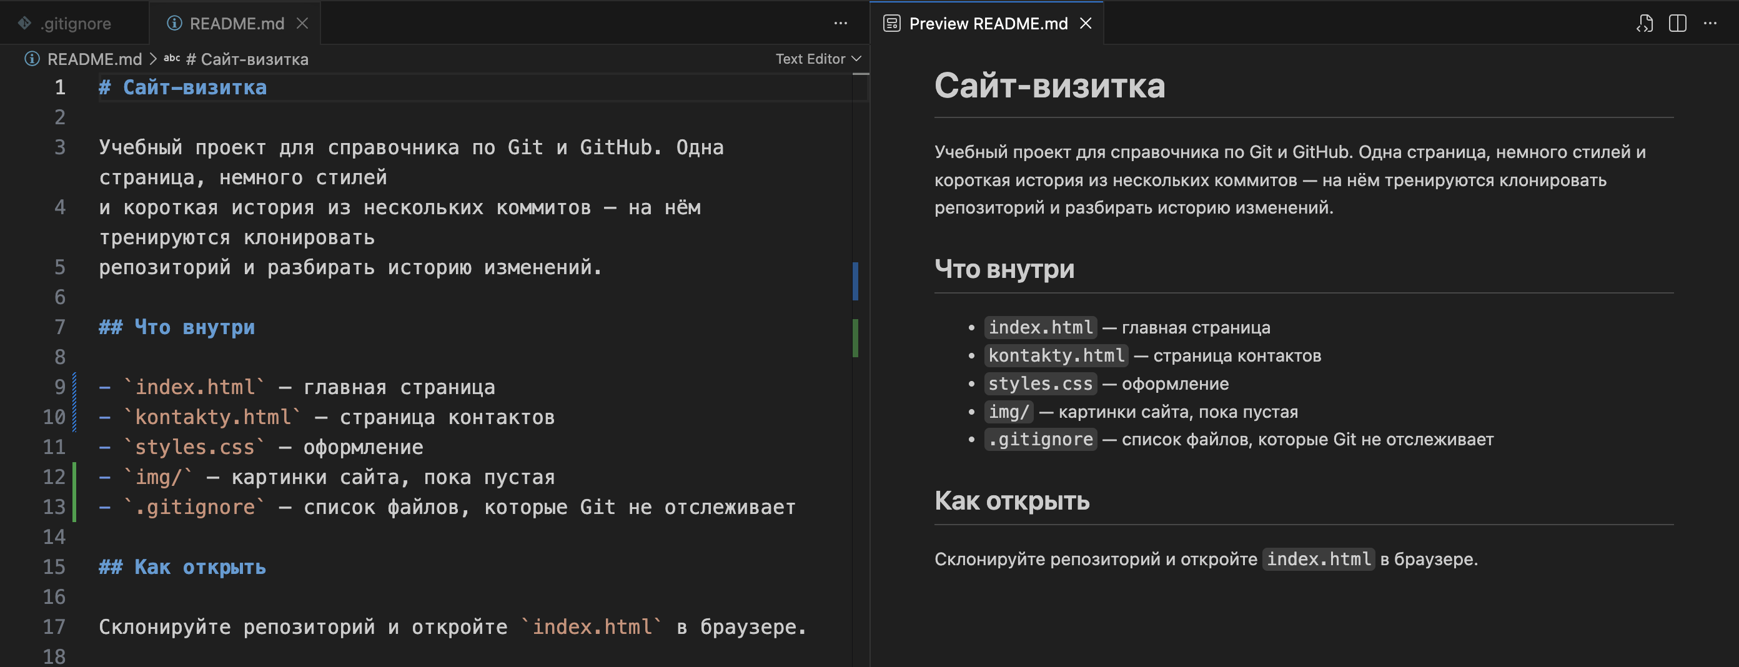Image resolution: width=1739 pixels, height=667 pixels.
Task: Click 'Как открыть' heading in the preview
Action: (x=1011, y=501)
